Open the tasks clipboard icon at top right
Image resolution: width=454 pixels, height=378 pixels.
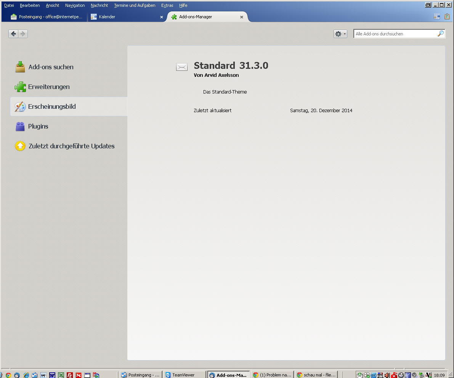(x=447, y=16)
